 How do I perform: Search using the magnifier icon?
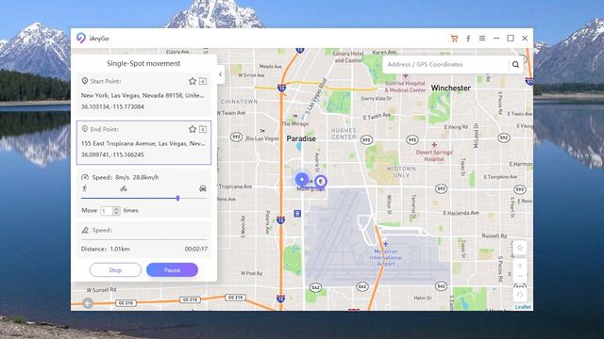(515, 65)
